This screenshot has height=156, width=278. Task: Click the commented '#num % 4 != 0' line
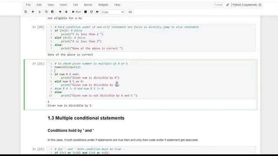pos(79,88)
